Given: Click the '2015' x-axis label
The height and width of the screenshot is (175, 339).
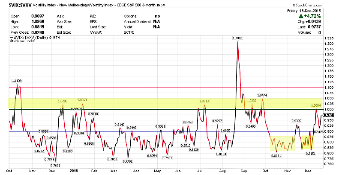Looking at the screenshot, I should point(74,171).
